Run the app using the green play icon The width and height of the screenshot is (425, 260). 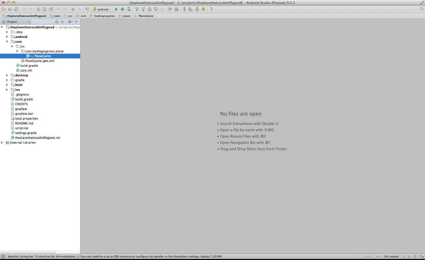116,9
